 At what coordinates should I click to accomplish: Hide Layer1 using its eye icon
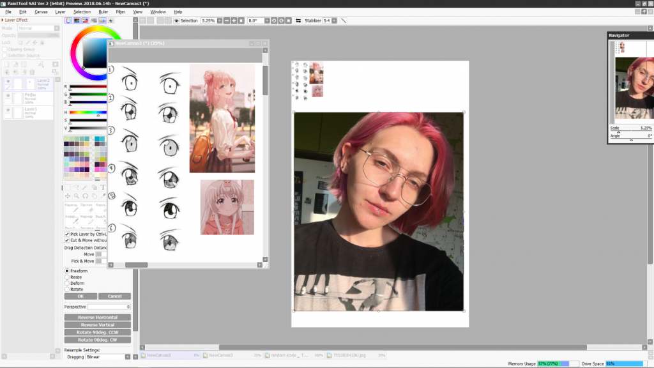(x=8, y=110)
